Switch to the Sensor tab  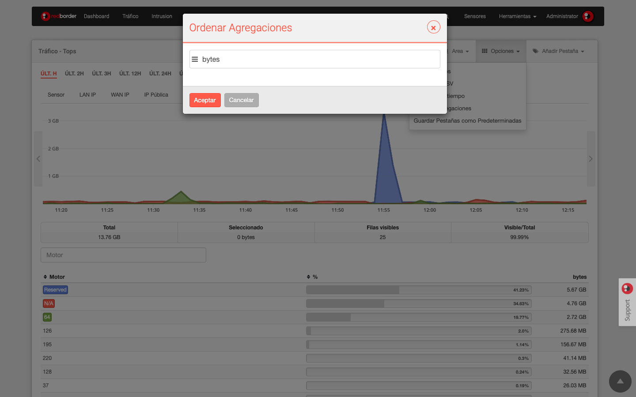[x=56, y=95]
